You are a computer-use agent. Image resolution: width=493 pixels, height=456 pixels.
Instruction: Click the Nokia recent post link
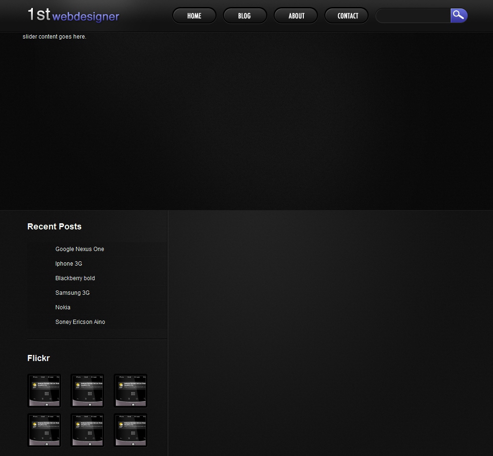pos(63,307)
